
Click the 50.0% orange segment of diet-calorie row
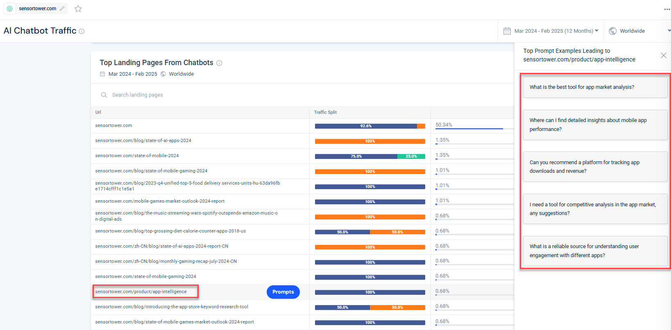point(397,232)
